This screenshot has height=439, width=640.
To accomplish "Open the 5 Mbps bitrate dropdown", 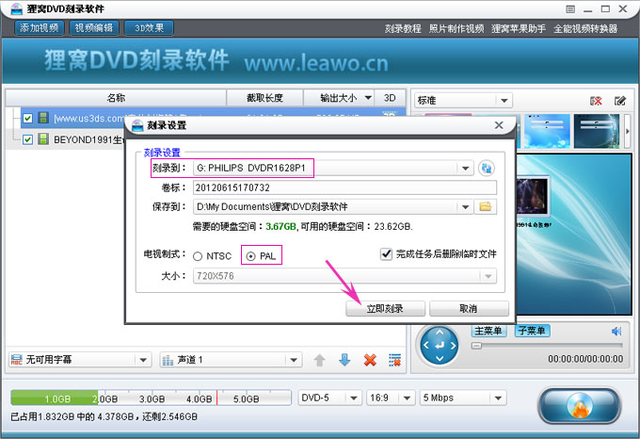I will (x=498, y=398).
